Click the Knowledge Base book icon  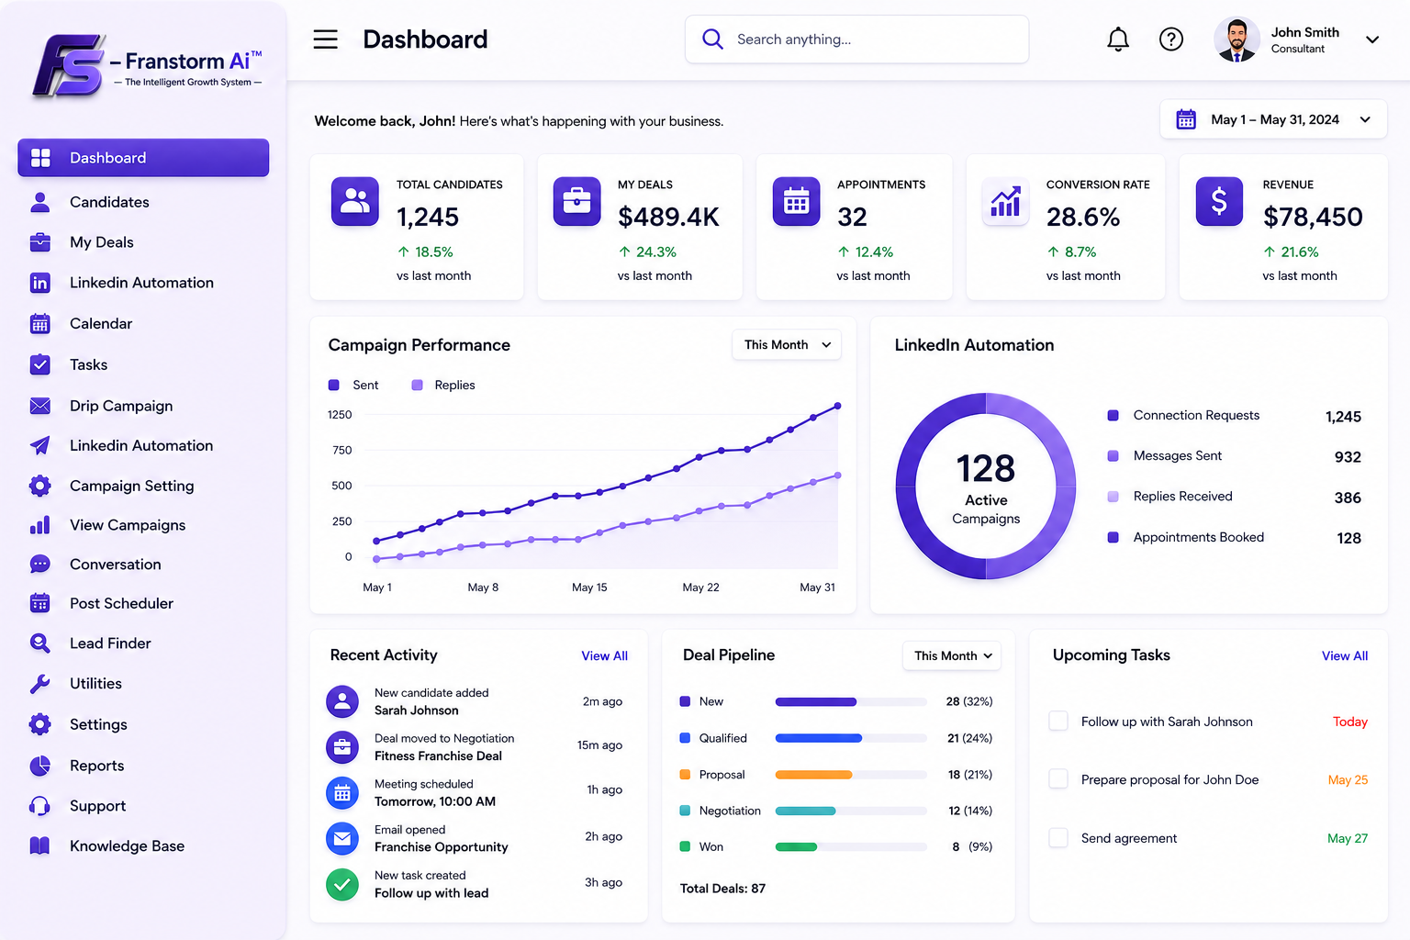(x=40, y=846)
